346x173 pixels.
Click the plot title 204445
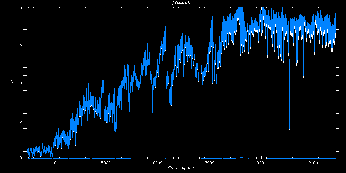[x=181, y=3]
